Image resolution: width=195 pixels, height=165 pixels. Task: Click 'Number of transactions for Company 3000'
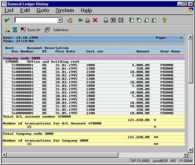click(46, 141)
